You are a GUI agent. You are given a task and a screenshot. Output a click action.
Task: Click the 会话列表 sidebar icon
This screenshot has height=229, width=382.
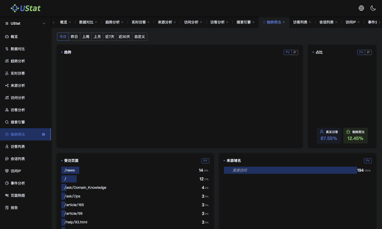coord(7,159)
